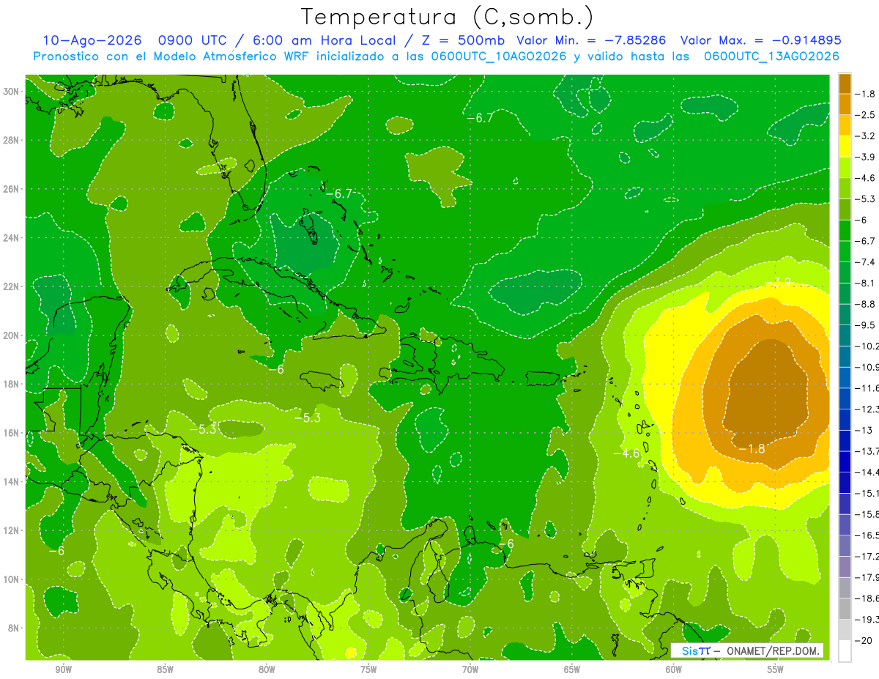Click the -1.8 contour label inside the warm core
879x679 pixels.
coord(752,448)
